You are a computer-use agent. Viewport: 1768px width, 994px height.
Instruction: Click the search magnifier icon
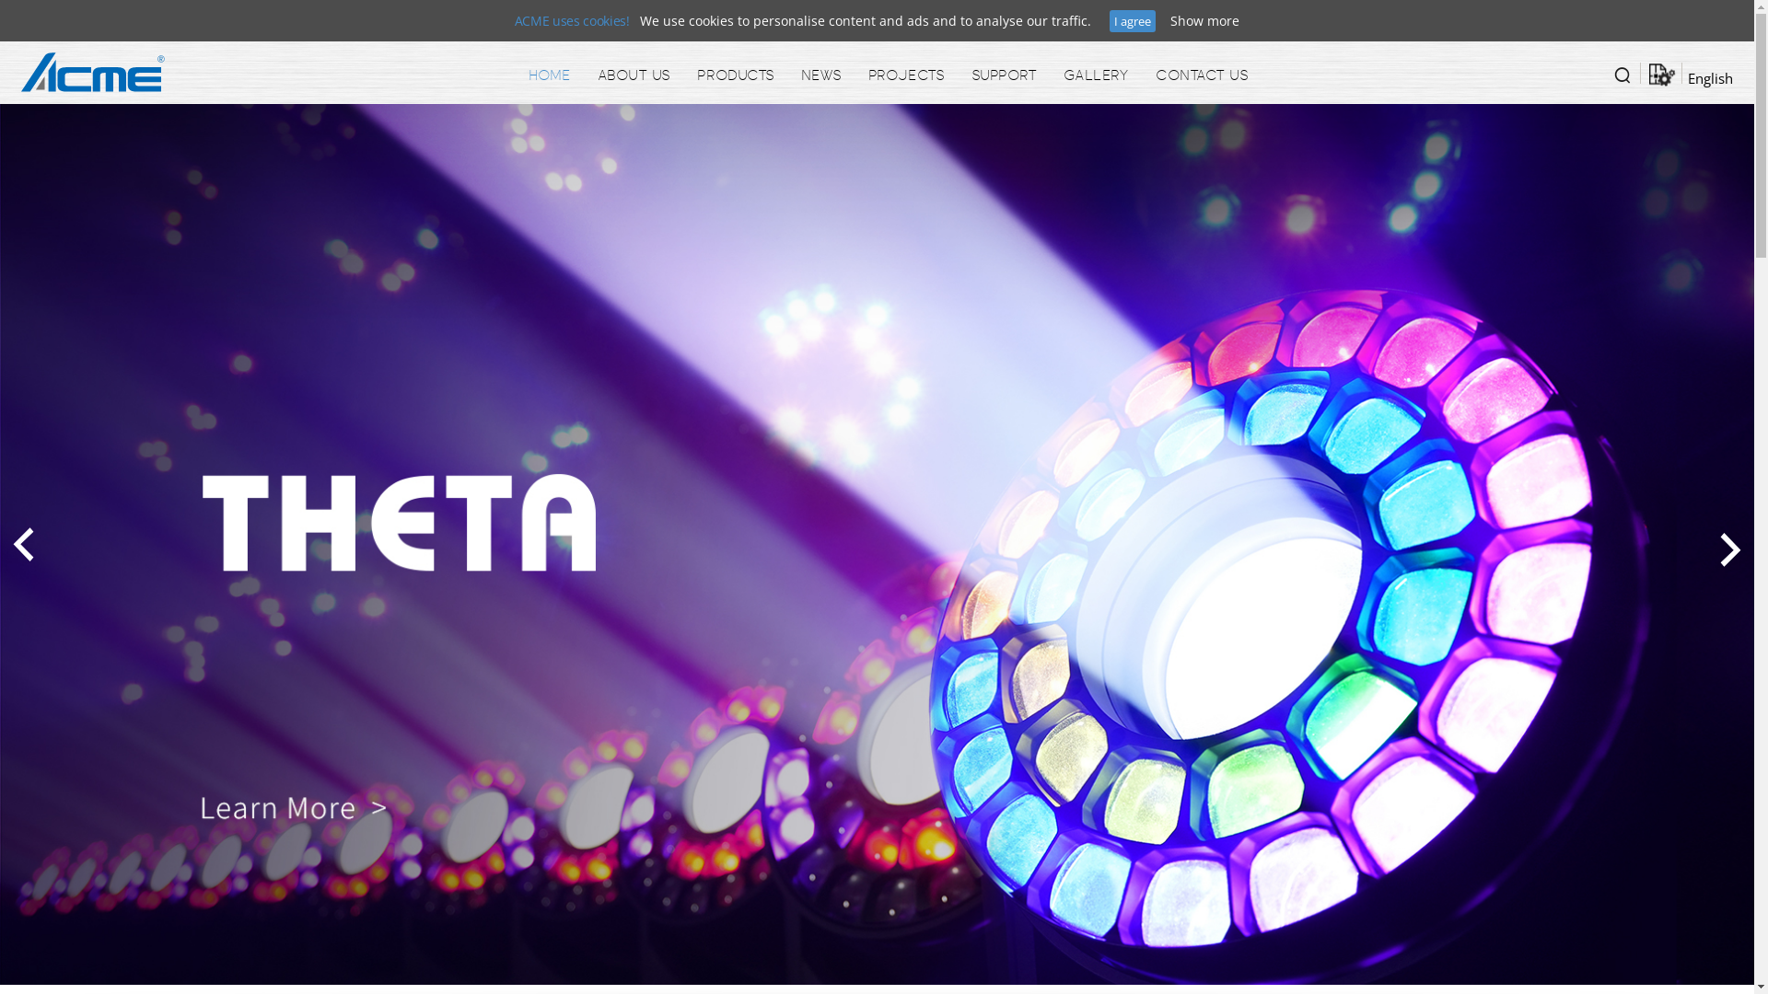click(1622, 75)
